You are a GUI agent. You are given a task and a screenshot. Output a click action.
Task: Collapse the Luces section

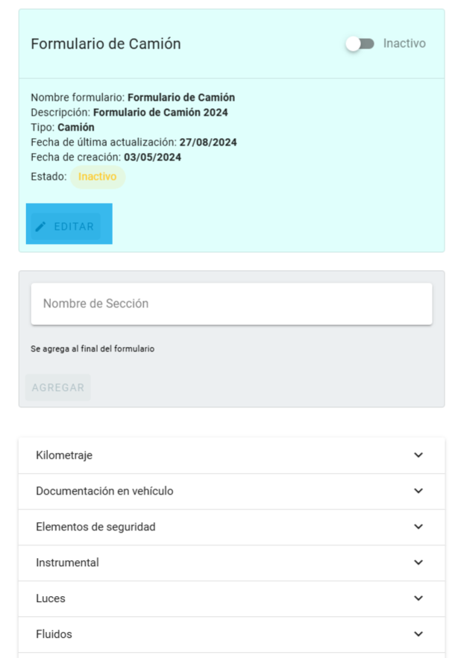click(224, 598)
